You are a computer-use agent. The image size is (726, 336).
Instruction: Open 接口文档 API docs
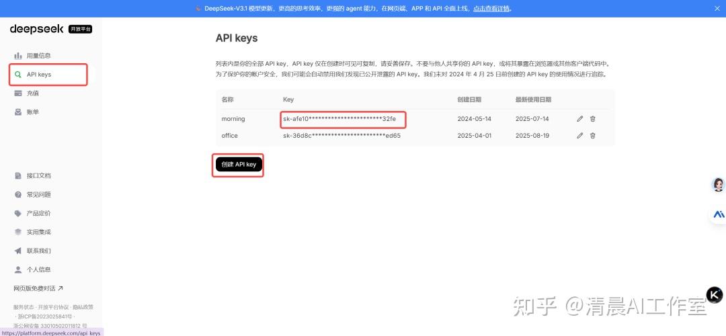click(38, 176)
